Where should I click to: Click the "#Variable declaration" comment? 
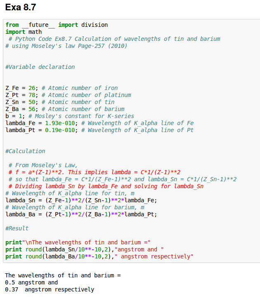40,67
